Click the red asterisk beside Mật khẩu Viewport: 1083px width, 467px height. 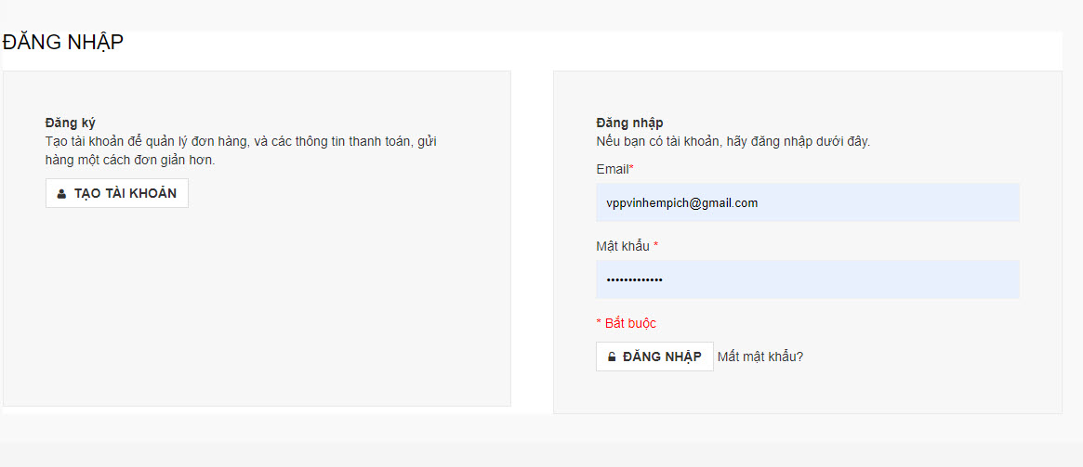[655, 246]
